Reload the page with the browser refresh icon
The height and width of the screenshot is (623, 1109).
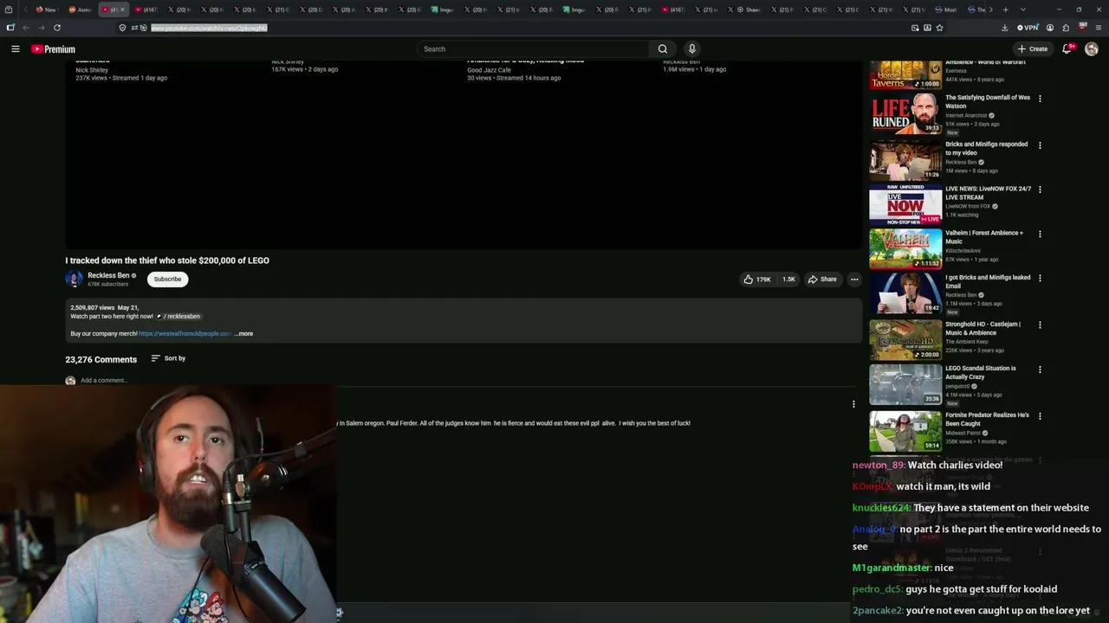pyautogui.click(x=57, y=28)
